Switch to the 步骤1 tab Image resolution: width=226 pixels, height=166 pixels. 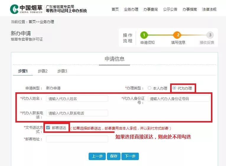pyautogui.click(x=23, y=71)
